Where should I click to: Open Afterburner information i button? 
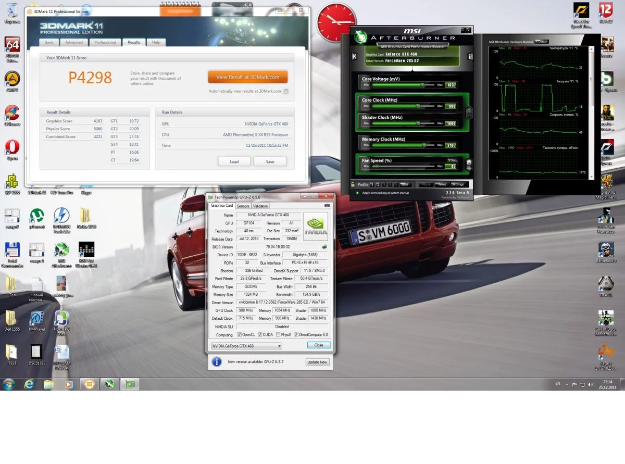click(470, 56)
